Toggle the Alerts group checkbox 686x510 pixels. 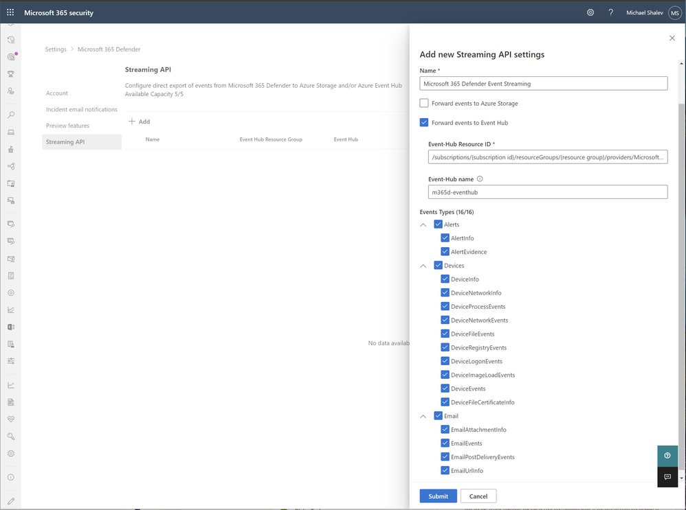(438, 224)
